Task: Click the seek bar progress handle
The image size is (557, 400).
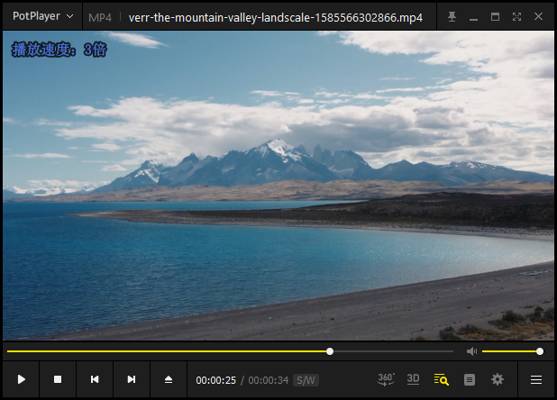Action: click(330, 351)
